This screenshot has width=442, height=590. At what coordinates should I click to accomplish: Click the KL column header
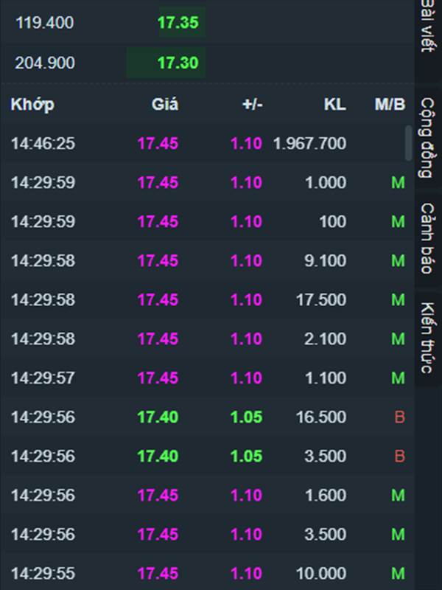tap(335, 104)
